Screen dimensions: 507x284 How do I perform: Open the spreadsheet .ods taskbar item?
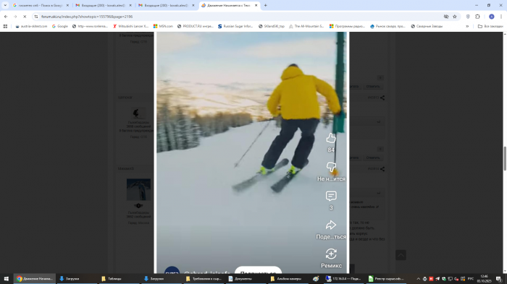coord(386,278)
